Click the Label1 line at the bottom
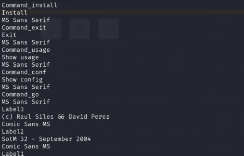The image size is (244, 156). 13,153
